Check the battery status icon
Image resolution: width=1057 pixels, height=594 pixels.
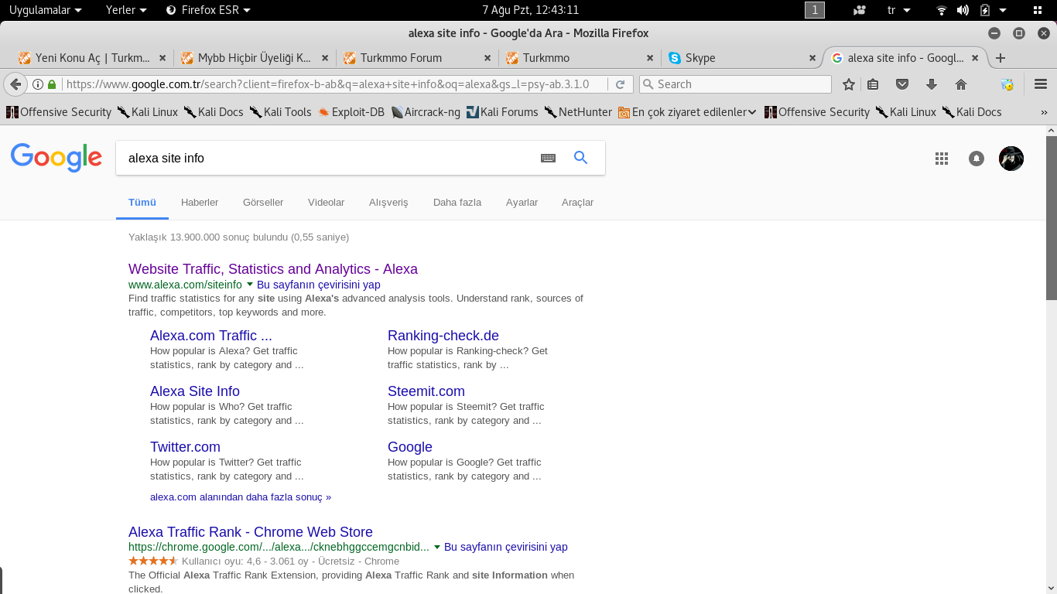(x=984, y=10)
